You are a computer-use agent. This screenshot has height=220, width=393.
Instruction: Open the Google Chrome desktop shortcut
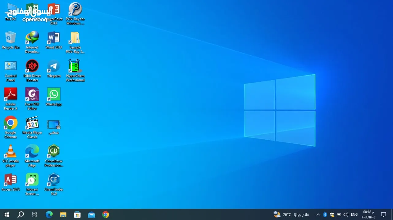(10, 127)
